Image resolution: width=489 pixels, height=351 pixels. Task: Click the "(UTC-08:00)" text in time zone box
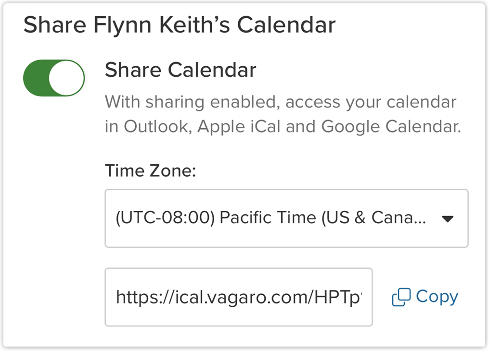tap(165, 218)
